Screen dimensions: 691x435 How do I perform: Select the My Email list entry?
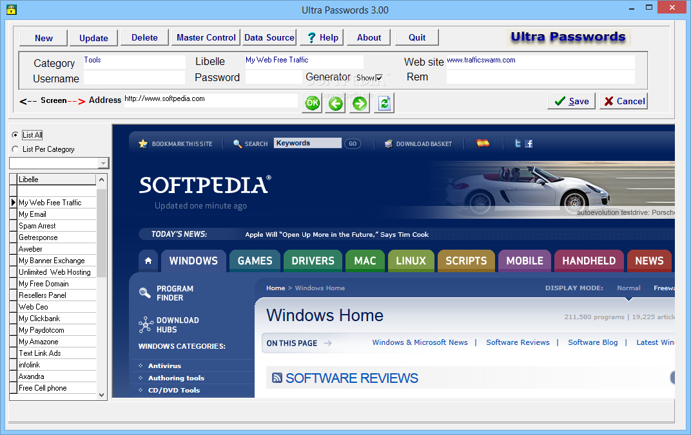[x=57, y=214]
